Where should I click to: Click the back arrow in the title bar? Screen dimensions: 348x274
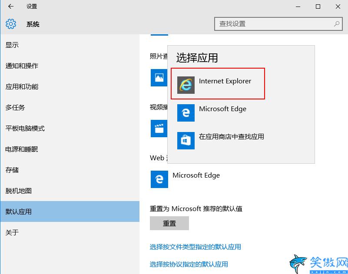11,7
